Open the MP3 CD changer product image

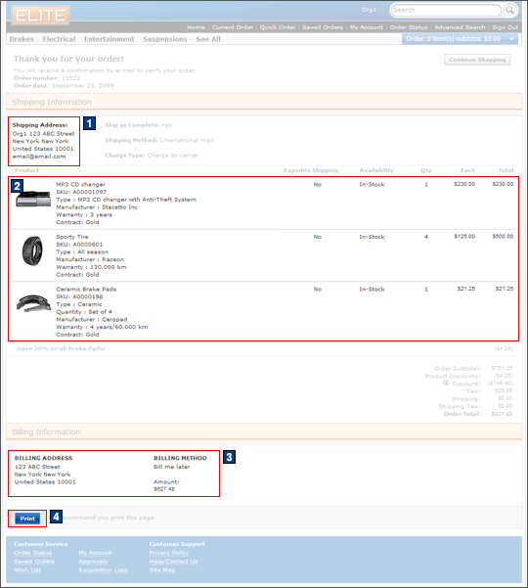coord(33,199)
